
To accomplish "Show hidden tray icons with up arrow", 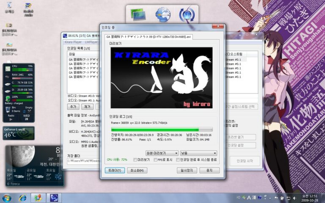I will coord(270,198).
